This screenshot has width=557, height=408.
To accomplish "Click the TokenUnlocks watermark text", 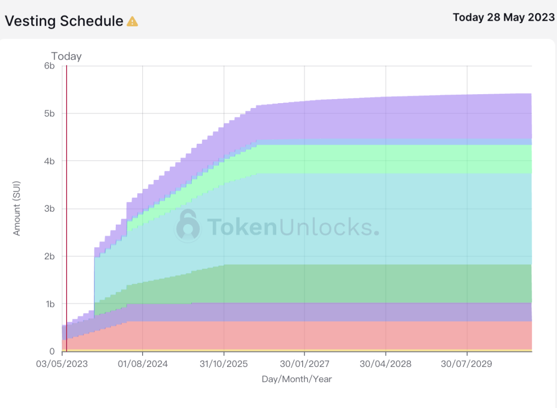I will pos(292,227).
